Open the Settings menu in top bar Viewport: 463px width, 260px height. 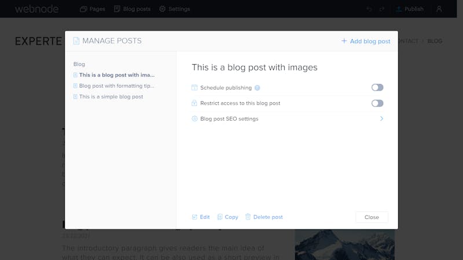[175, 9]
